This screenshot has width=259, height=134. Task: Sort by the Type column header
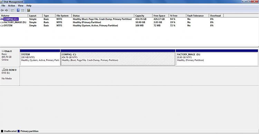(x=49, y=16)
